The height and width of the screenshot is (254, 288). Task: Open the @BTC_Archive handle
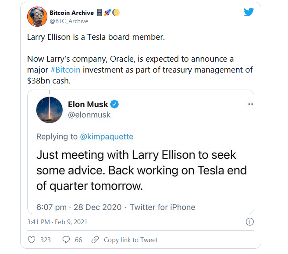click(69, 21)
